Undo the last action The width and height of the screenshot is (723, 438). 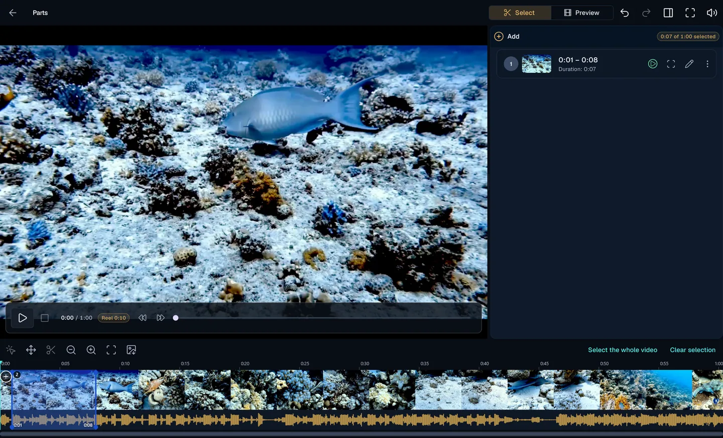[x=625, y=13]
